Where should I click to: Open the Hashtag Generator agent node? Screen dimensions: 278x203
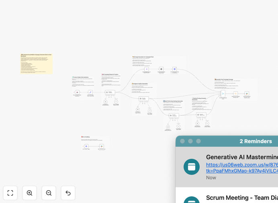[x=174, y=115]
